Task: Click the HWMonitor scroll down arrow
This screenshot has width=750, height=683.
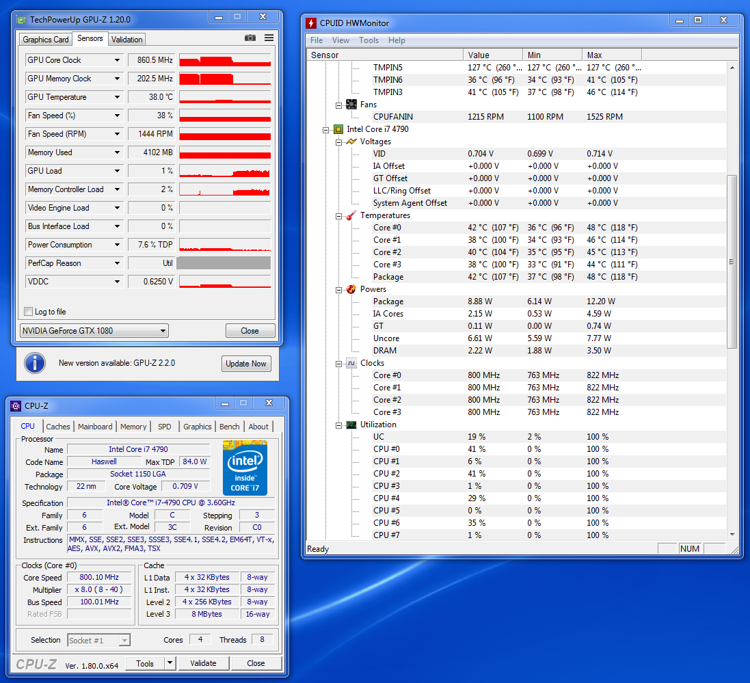Action: (x=732, y=534)
